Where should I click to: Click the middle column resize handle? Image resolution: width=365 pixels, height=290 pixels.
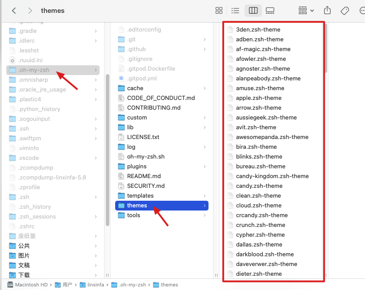[x=216, y=275]
